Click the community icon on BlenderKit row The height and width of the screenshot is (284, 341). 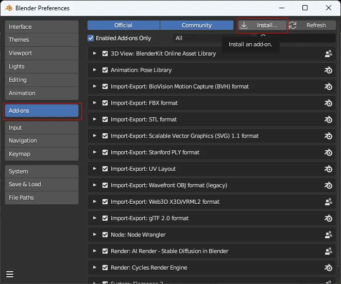tap(328, 54)
